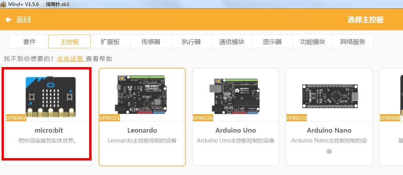Click the micro:bit title text
Screen dimensions: 403x175
(49, 130)
